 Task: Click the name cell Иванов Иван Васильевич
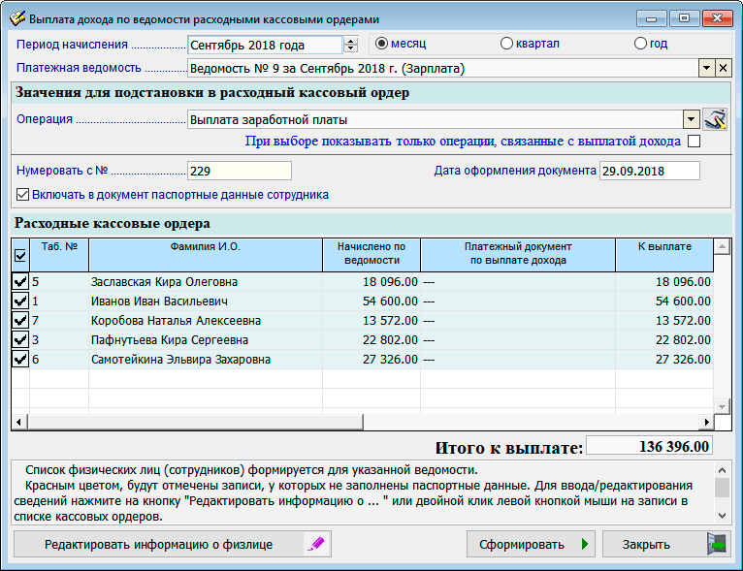tap(206, 301)
